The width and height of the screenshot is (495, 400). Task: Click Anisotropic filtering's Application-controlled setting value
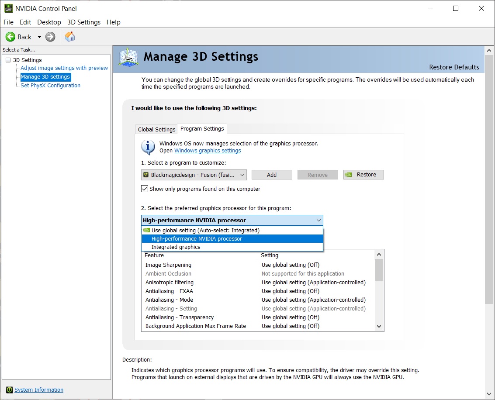pos(314,283)
